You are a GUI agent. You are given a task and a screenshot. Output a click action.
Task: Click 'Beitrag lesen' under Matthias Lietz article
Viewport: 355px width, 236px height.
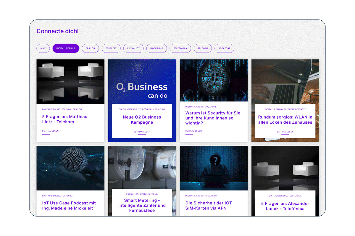51,131
